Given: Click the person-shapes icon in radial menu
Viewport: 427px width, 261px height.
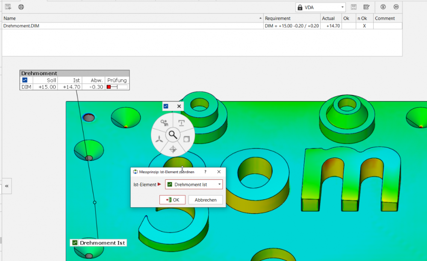Looking at the screenshot, I should 164,123.
